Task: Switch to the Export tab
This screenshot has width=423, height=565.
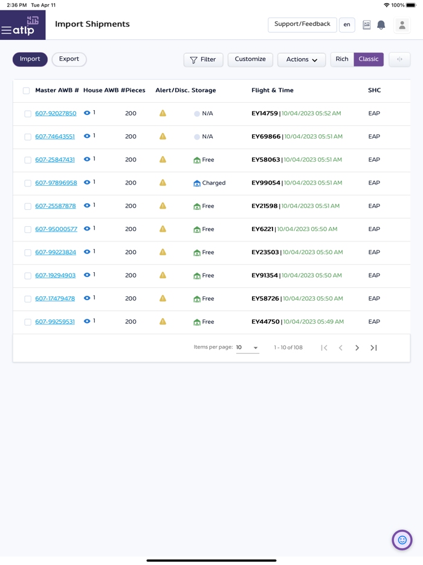Action: 69,59
